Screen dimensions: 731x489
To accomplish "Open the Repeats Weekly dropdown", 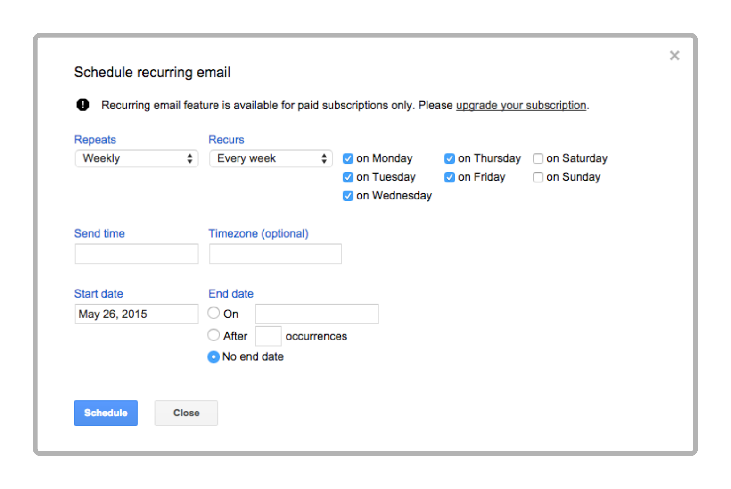I will 137,158.
